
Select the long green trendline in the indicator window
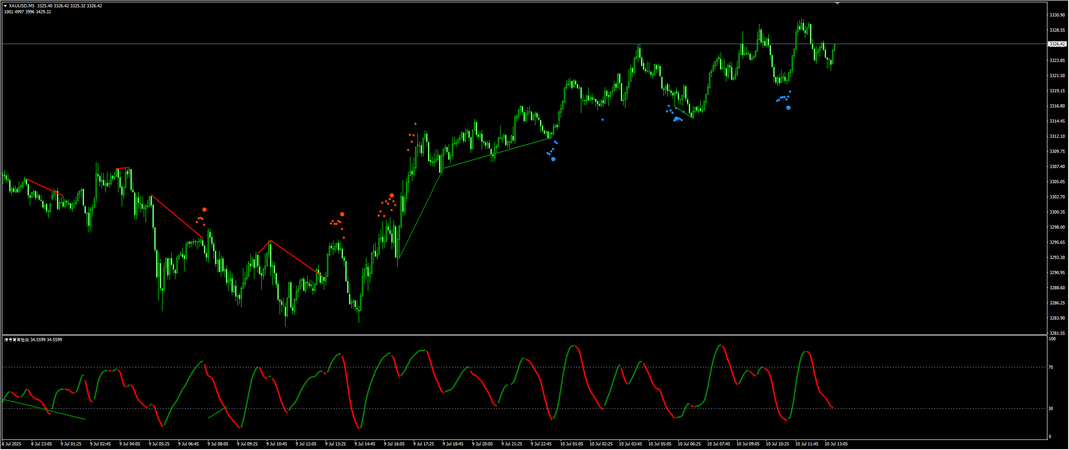(x=44, y=410)
